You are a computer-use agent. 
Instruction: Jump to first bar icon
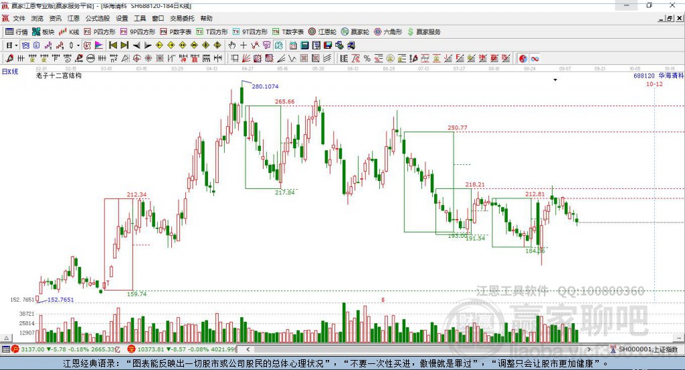113,45
